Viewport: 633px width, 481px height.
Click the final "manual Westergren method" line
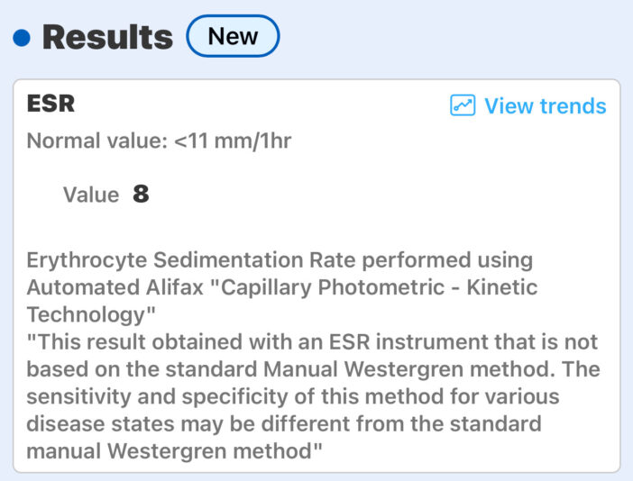175,450
